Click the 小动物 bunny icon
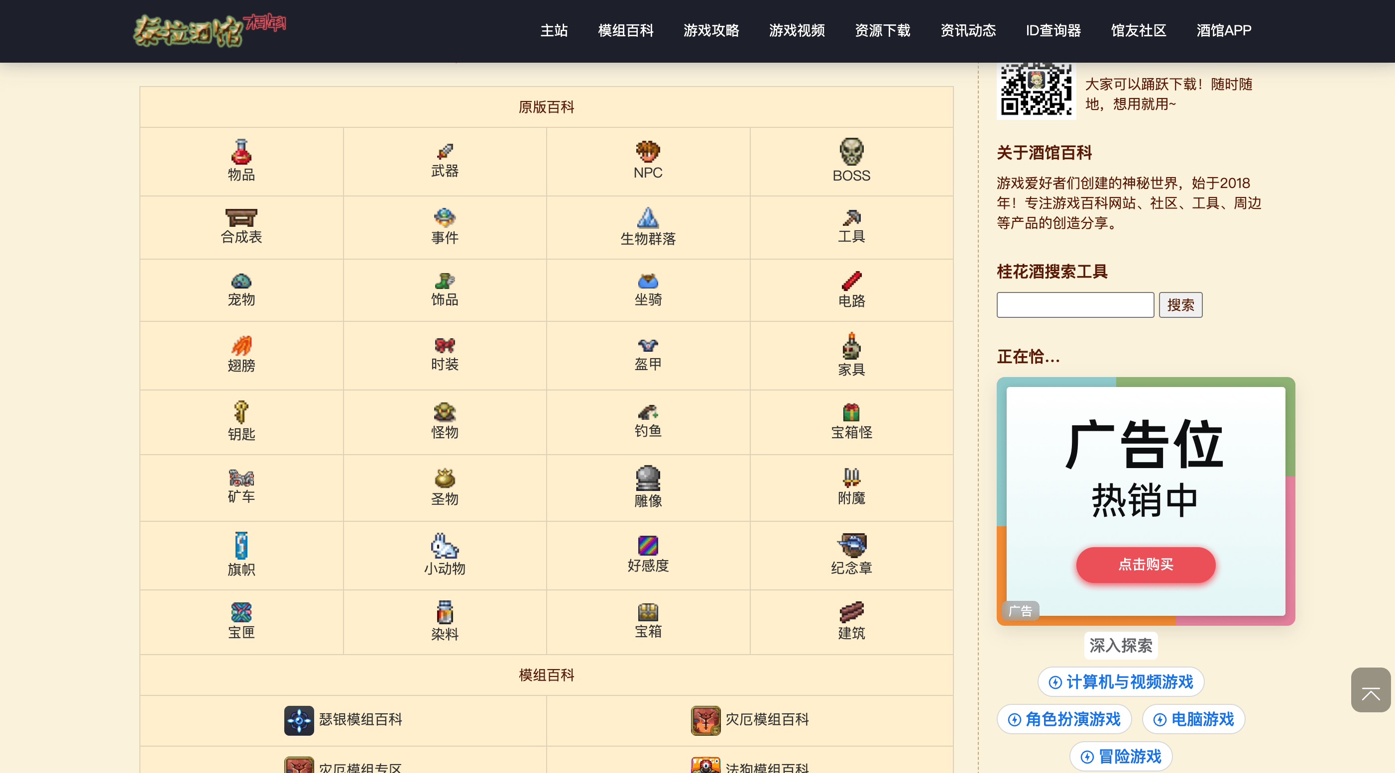The height and width of the screenshot is (773, 1395). (x=444, y=545)
